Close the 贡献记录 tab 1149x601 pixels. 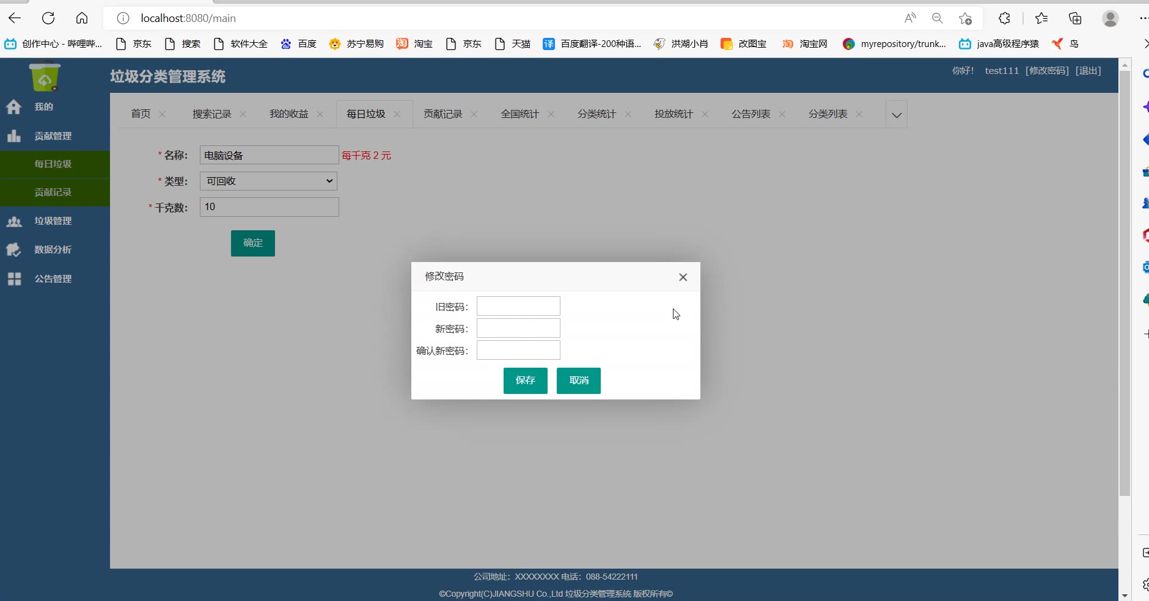pos(474,114)
